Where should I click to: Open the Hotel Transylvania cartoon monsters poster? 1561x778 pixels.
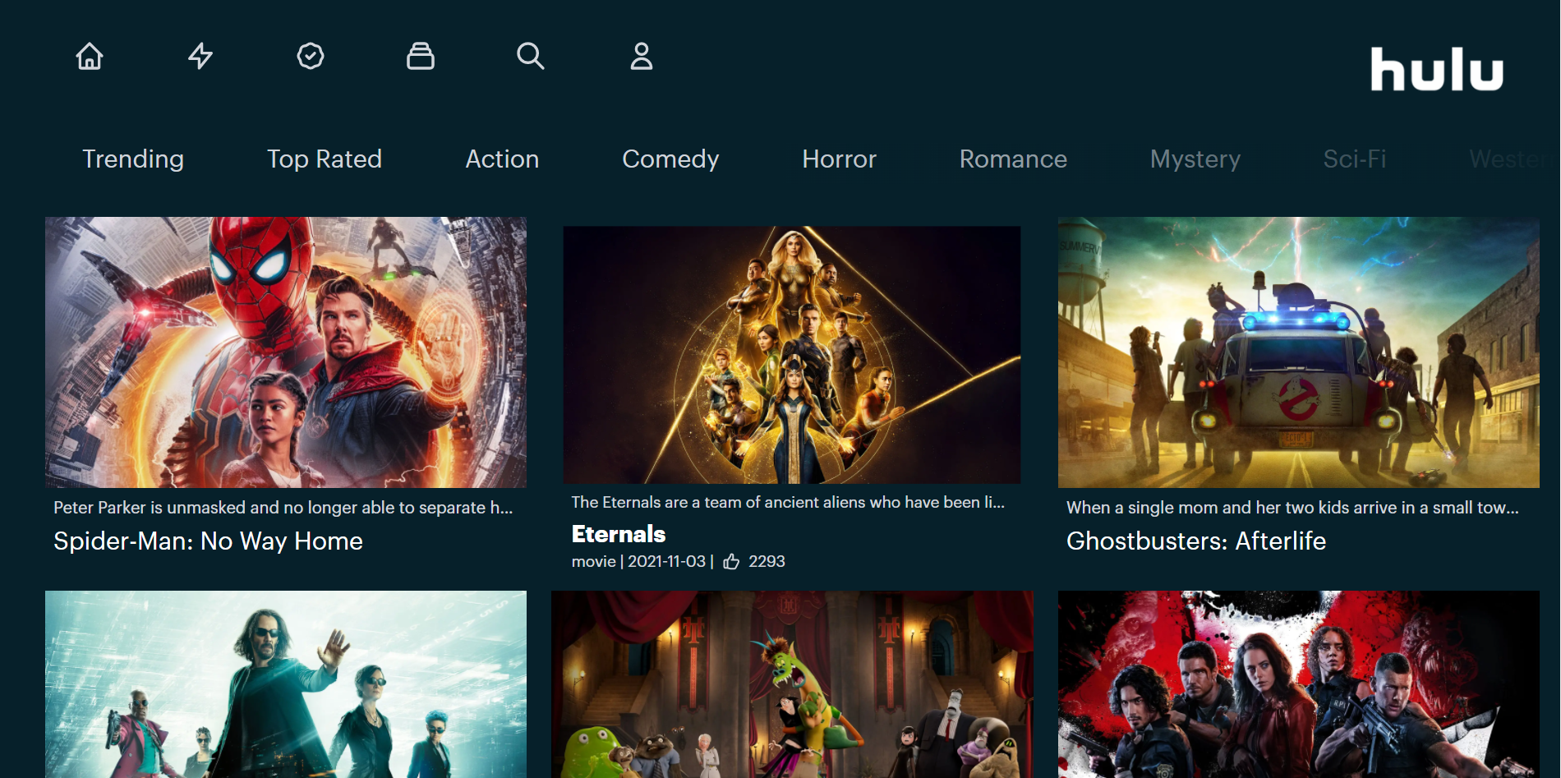pyautogui.click(x=792, y=684)
